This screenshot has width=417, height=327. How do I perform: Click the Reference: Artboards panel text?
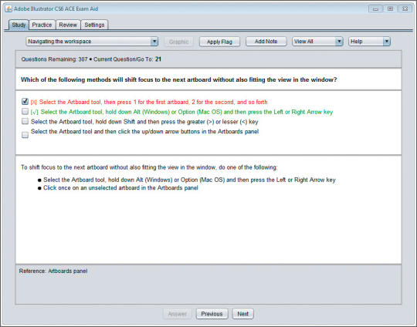(x=53, y=271)
